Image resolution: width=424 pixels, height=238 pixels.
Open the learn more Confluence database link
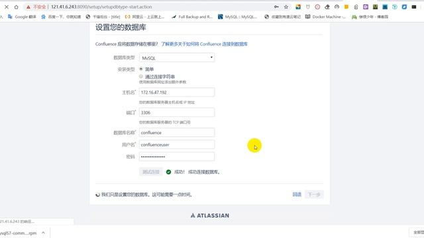[x=204, y=44]
